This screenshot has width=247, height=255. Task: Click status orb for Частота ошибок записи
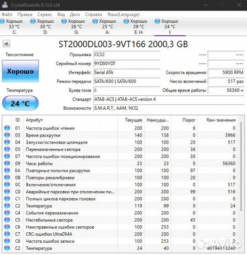point(7,241)
